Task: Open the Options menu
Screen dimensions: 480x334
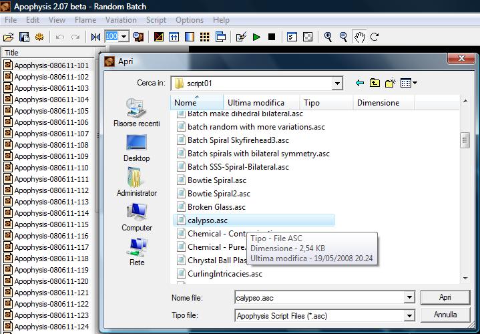Action: pyautogui.click(x=190, y=20)
